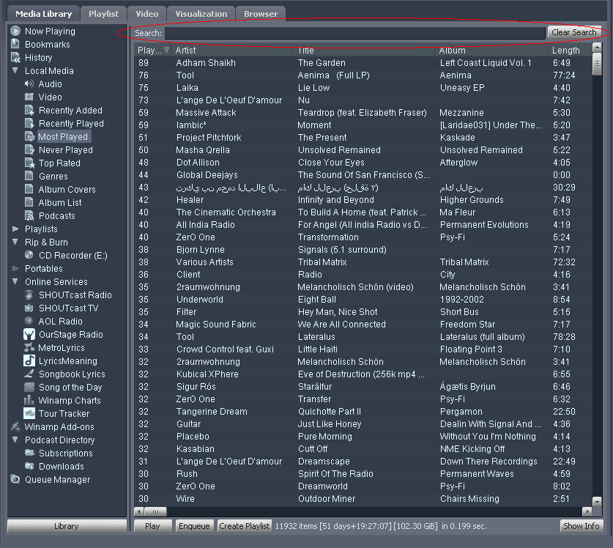Select the Video film icon
Image resolution: width=613 pixels, height=548 pixels.
click(29, 97)
